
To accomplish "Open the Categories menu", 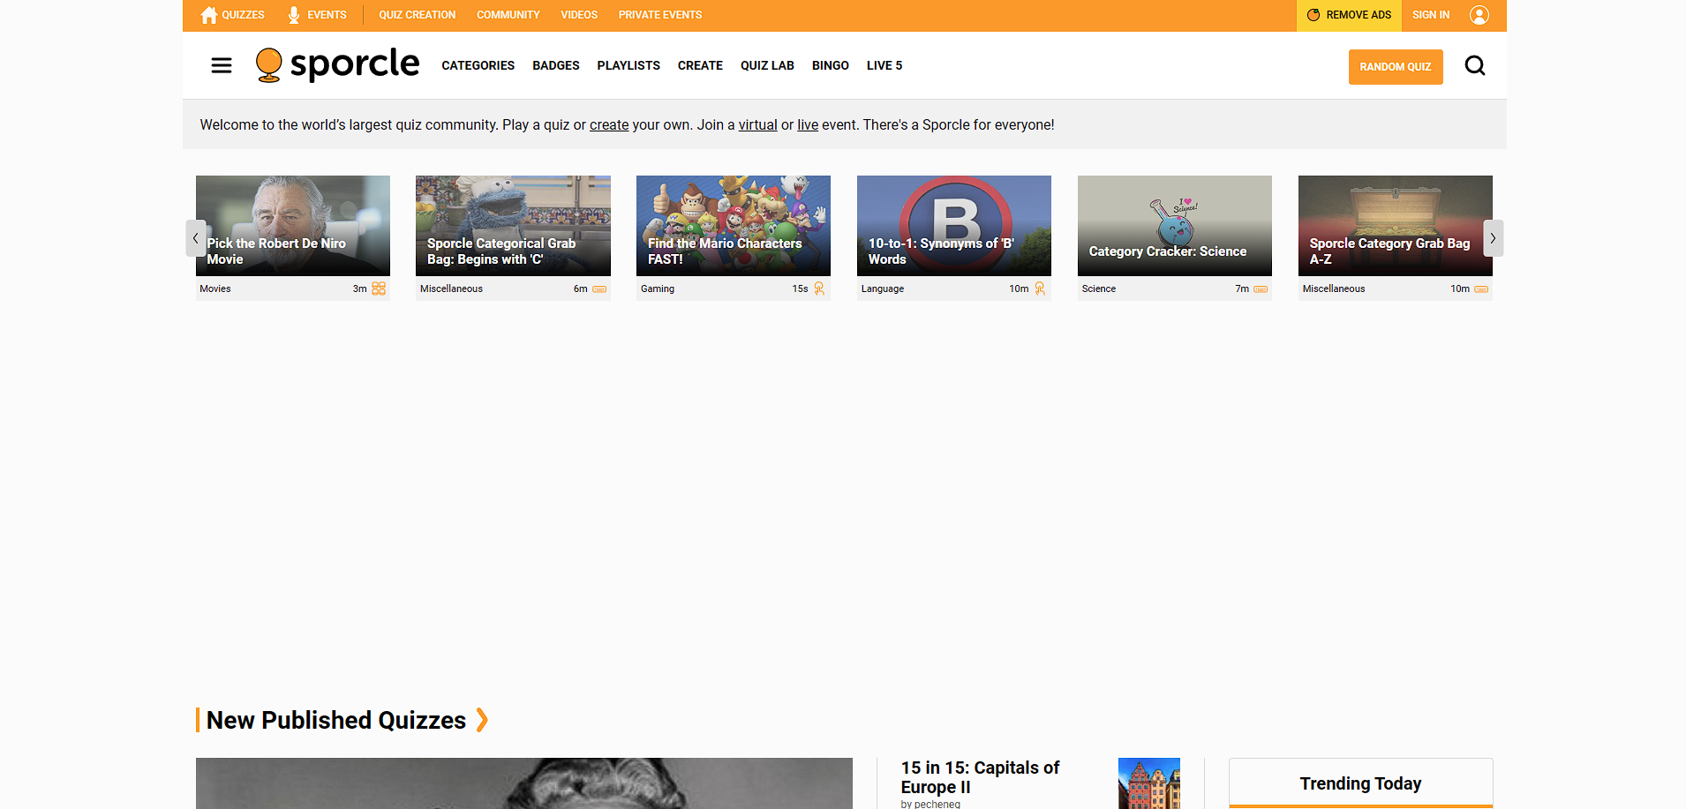I will coord(478,65).
